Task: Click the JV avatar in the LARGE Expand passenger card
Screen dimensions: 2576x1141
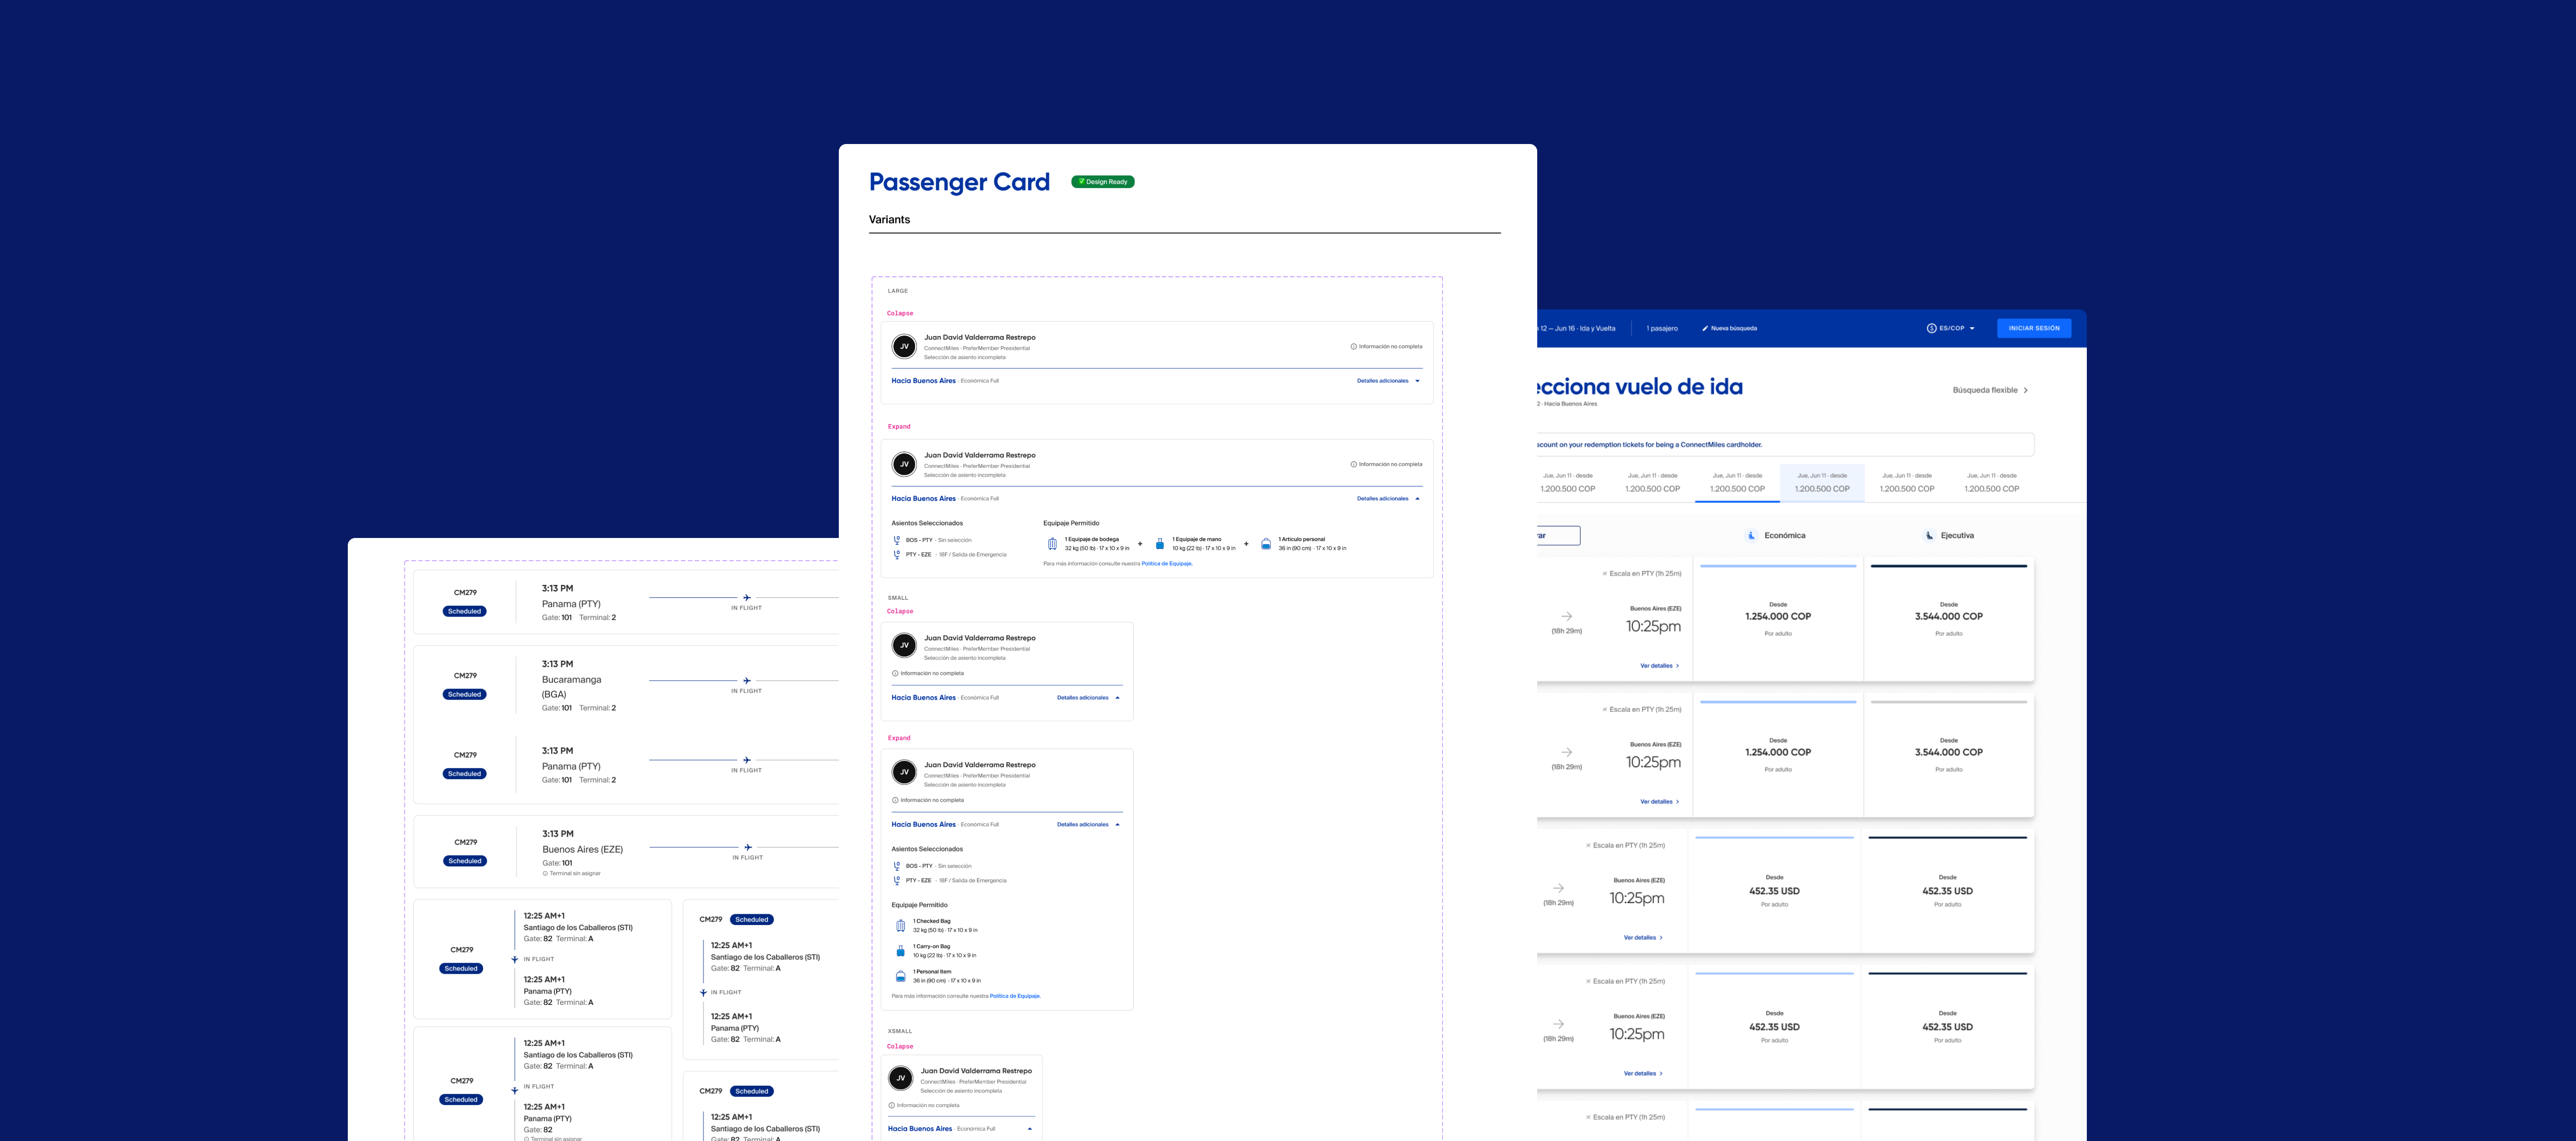Action: click(904, 465)
